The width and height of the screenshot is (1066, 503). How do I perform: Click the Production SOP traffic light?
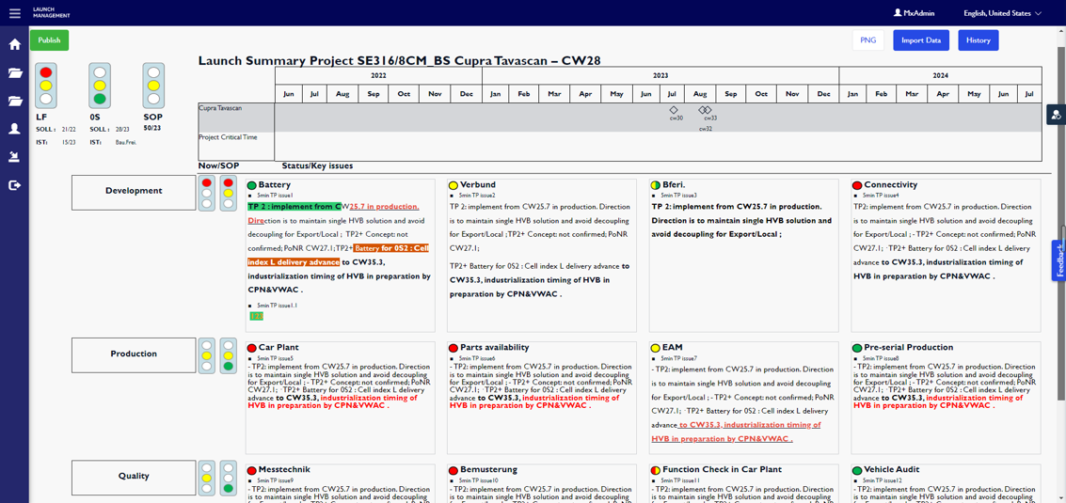click(229, 355)
